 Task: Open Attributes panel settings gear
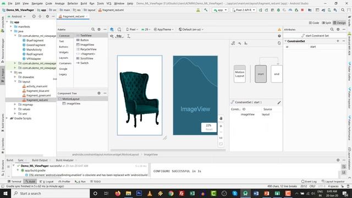[338, 29]
